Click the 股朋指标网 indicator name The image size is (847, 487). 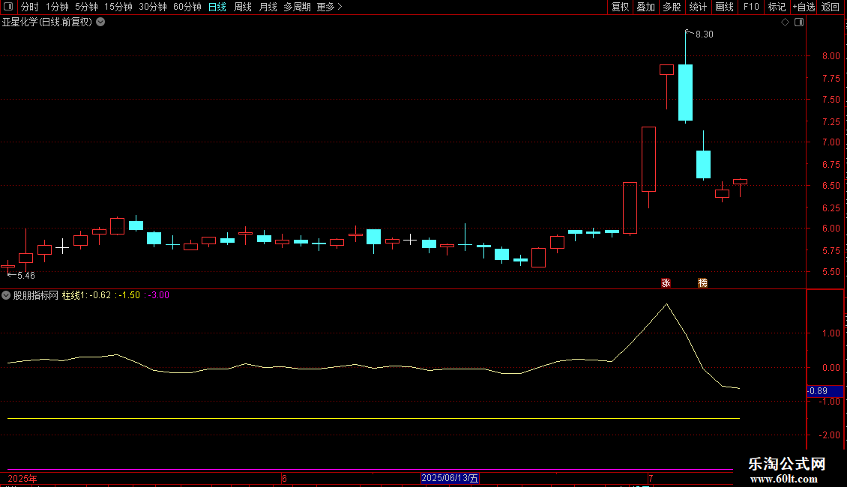pyautogui.click(x=36, y=295)
